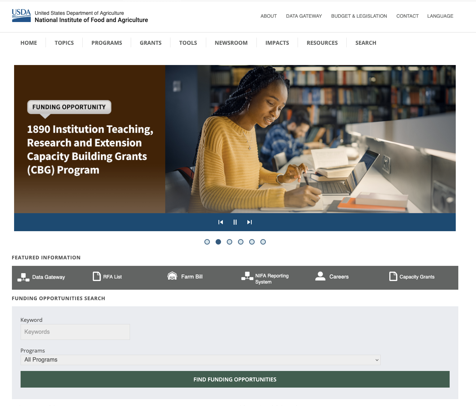Go to the HOME page
The height and width of the screenshot is (406, 476).
pos(29,43)
